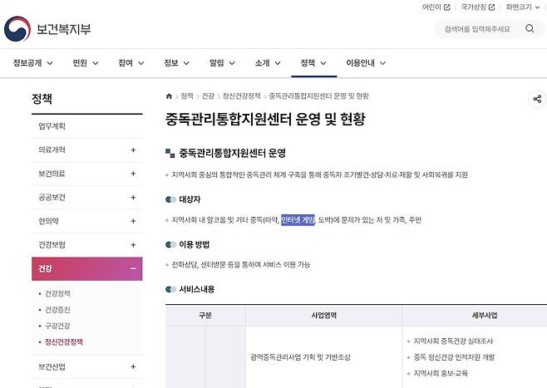The image size is (547, 388).
Task: Click the 보건복지부 site title text
Action: point(64,29)
